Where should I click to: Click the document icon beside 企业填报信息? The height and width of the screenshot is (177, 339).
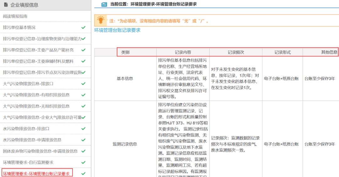pos(6,5)
